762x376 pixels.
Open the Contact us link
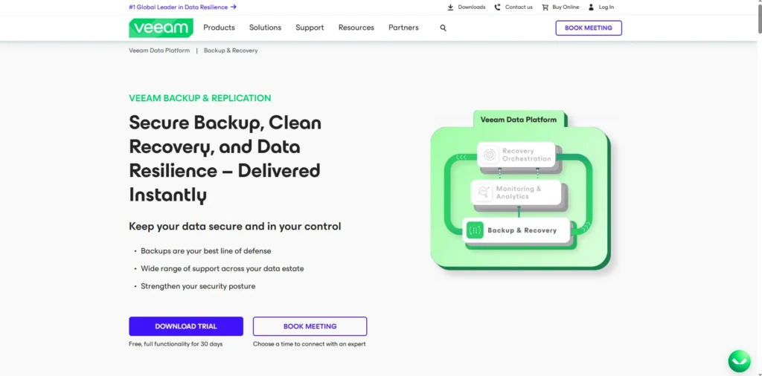coord(519,7)
